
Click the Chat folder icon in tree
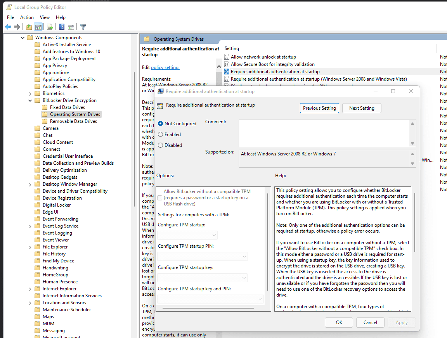[37, 135]
